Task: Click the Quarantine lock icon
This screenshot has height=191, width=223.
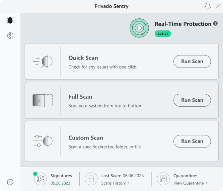Action: [x=163, y=179]
